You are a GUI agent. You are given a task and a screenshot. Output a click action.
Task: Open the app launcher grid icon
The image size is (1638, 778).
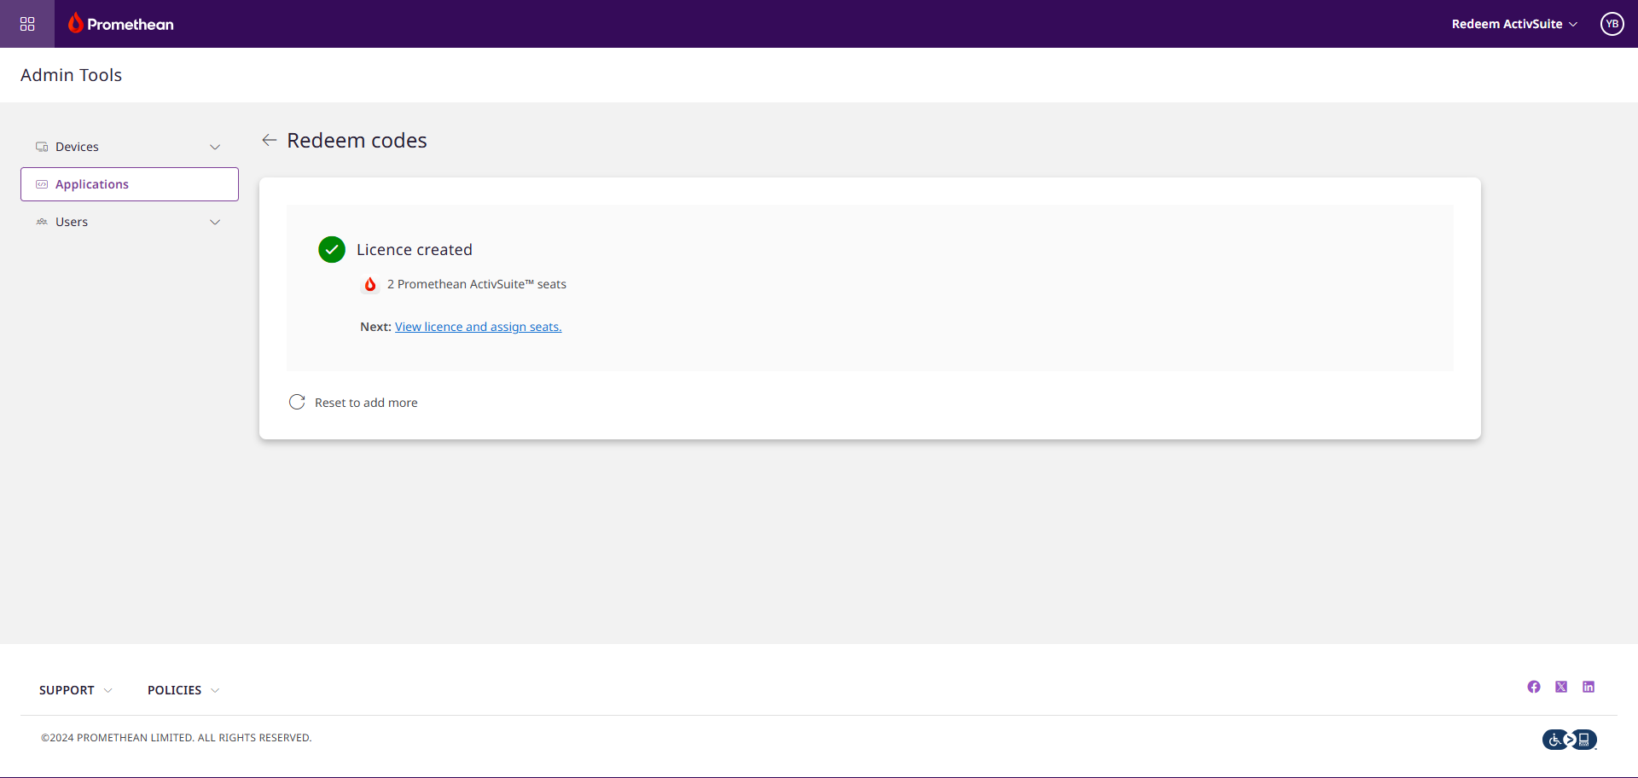coord(27,24)
